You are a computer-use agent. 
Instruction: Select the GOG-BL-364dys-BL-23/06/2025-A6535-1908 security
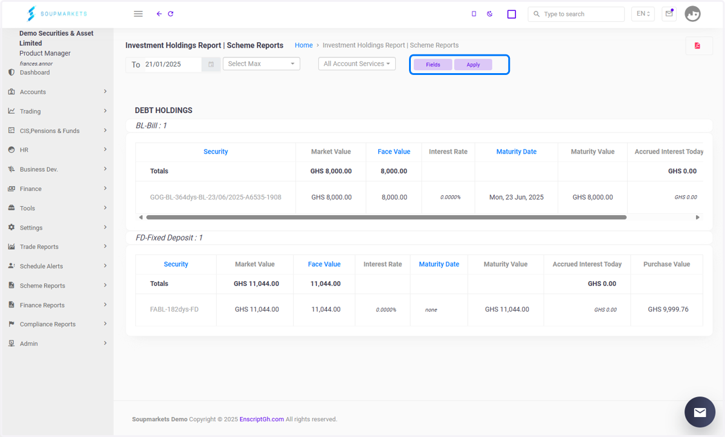[216, 197]
